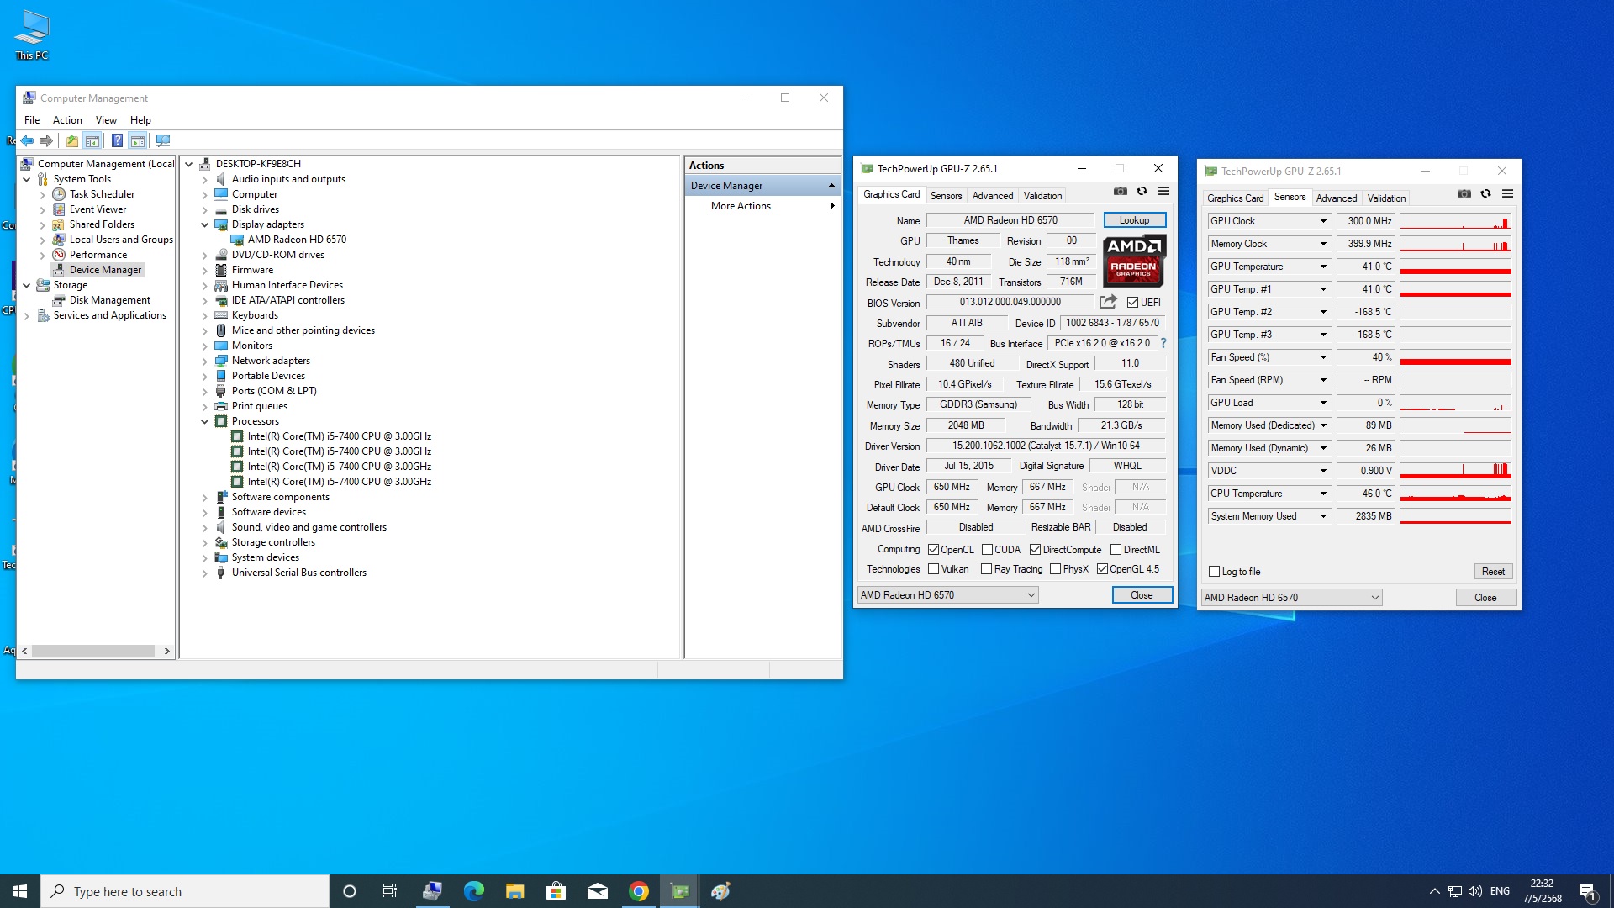
Task: Open the GPU selector dropdown in the GPU-Z Graphics Card window
Action: click(x=947, y=595)
